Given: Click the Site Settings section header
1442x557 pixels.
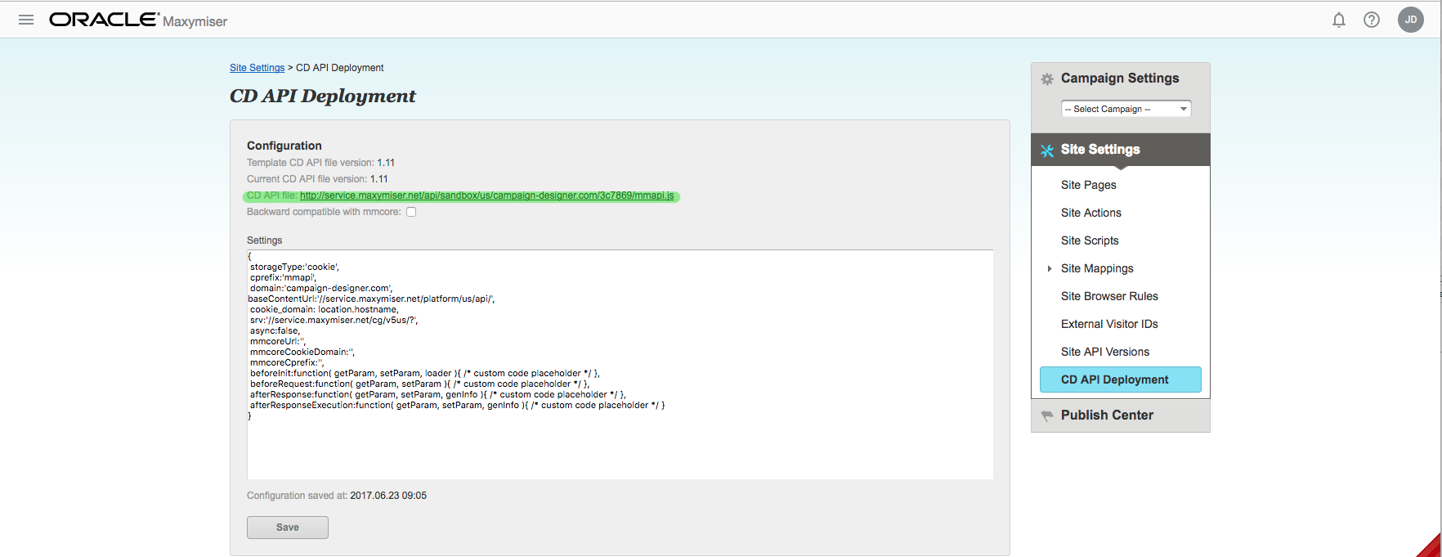Looking at the screenshot, I should pos(1120,150).
